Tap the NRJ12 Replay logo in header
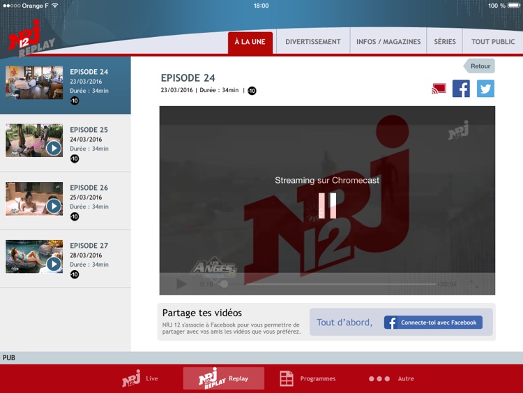This screenshot has width=523, height=393. point(31,38)
